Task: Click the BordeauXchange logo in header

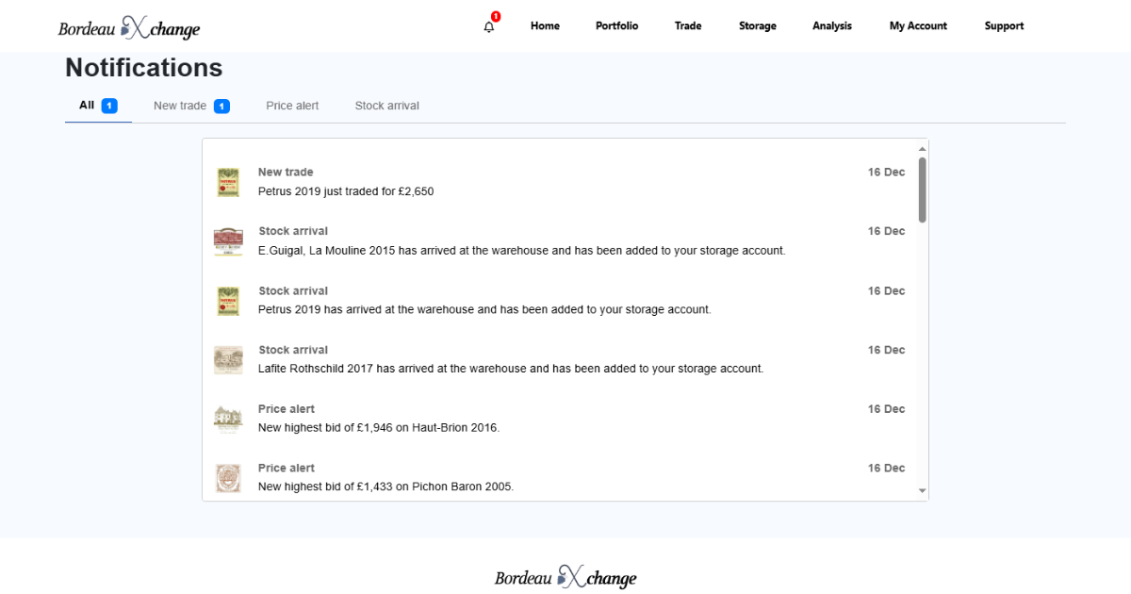Action: click(x=129, y=27)
